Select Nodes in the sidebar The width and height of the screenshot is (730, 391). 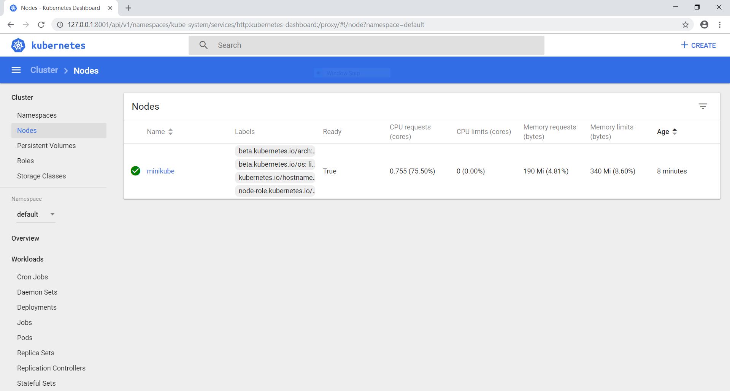[59, 131]
